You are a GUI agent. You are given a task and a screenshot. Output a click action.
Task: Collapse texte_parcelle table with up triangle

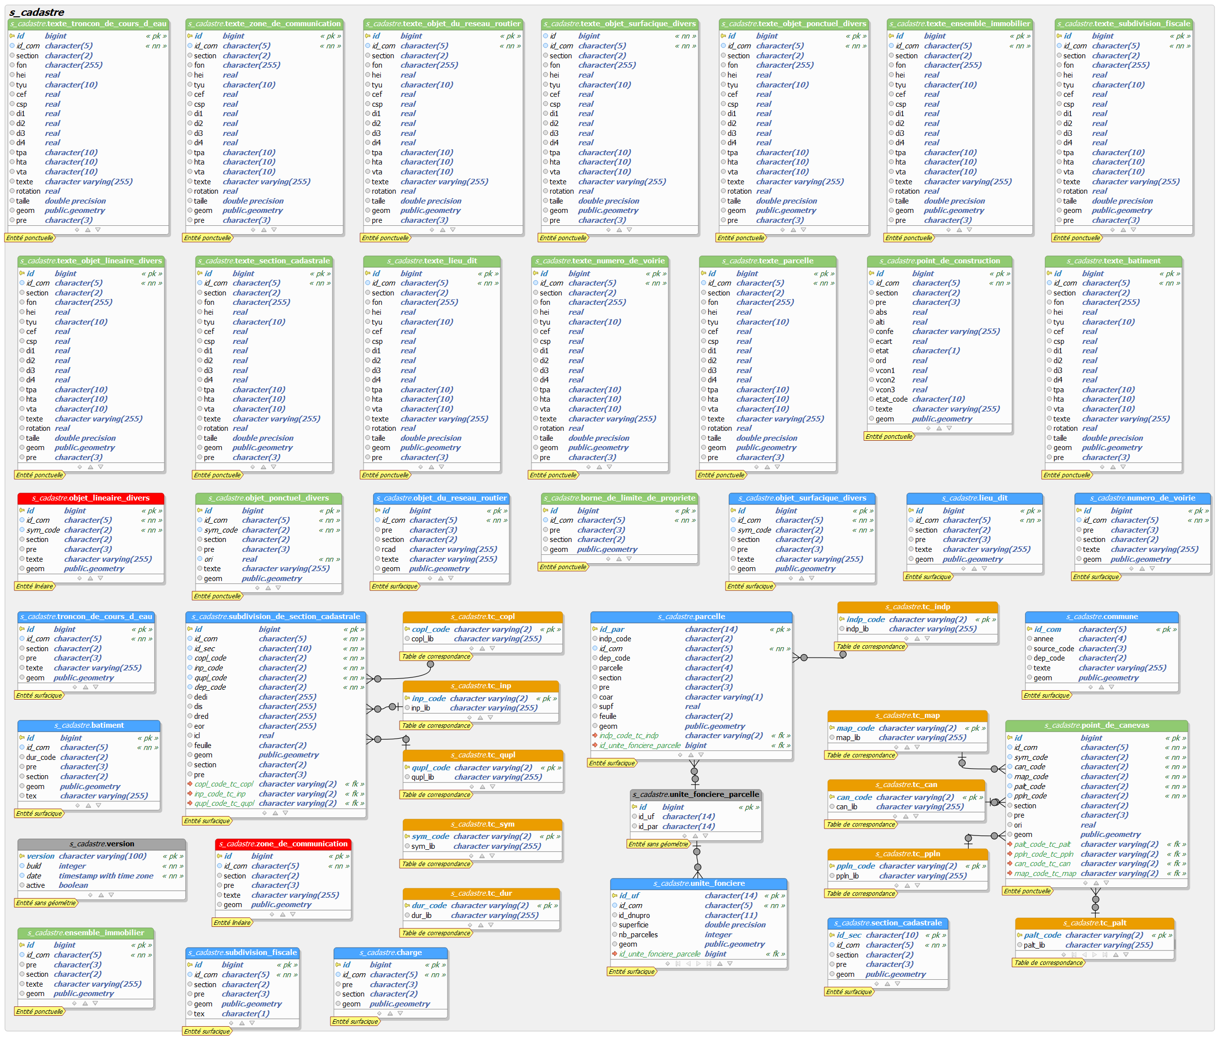tap(767, 466)
